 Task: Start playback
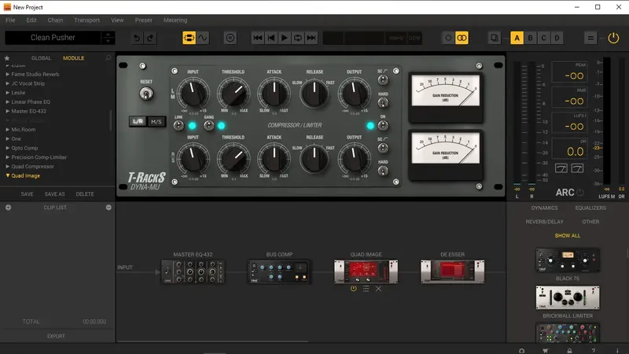click(x=285, y=38)
